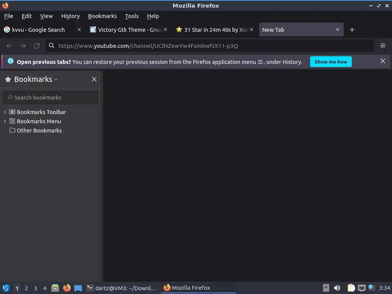Select Other Bookmarks row

pos(51,130)
